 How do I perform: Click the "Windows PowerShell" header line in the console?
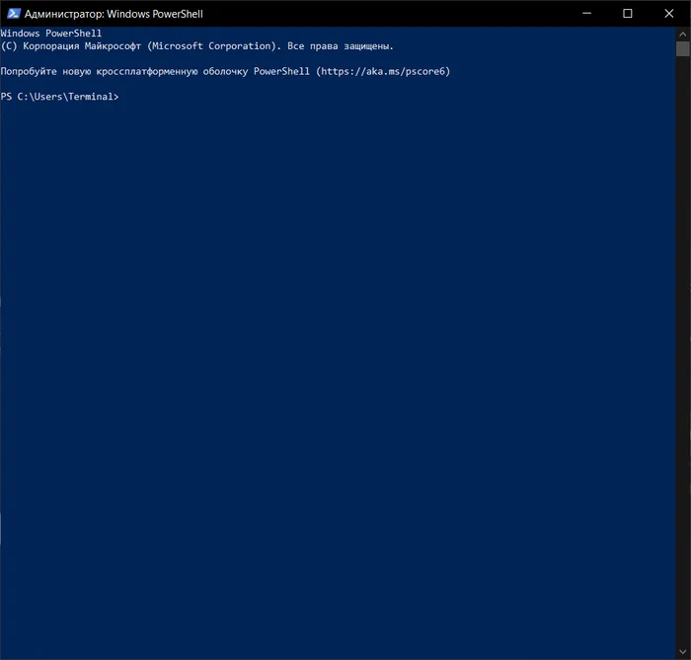point(51,34)
